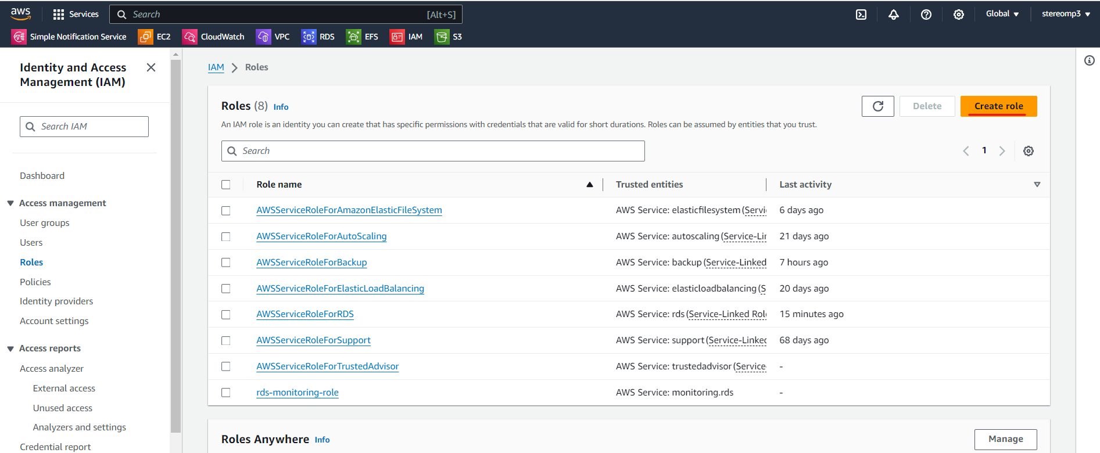Check AWSServiceRoleForTrustedAdvisor row checkbox
The image size is (1100, 453).
pyautogui.click(x=226, y=366)
